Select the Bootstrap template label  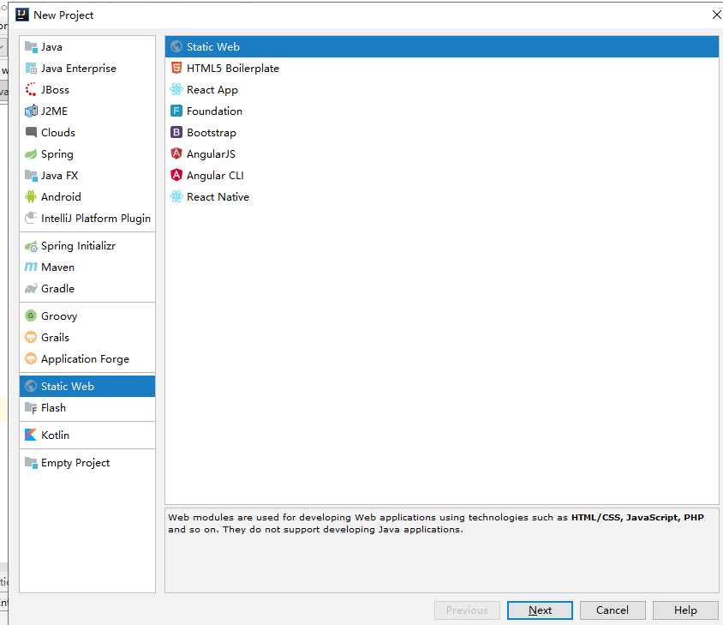click(x=212, y=133)
